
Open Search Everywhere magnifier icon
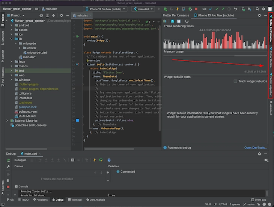(257, 9)
